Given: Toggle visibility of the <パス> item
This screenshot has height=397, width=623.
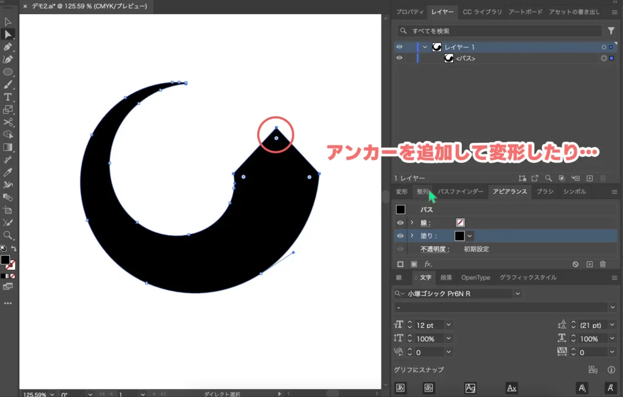Looking at the screenshot, I should tap(400, 58).
